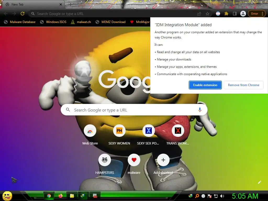Customize this page with pencil icon

click(x=259, y=182)
